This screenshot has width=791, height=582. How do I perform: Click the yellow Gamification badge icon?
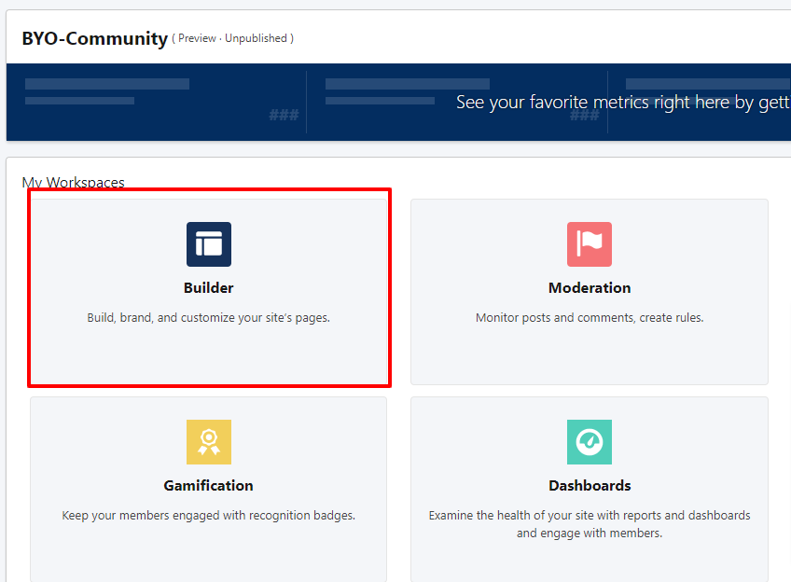pyautogui.click(x=209, y=442)
